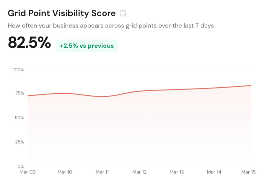This screenshot has height=185, width=259.
Task: Click the 25% y-axis label
Action: pyautogui.click(x=19, y=142)
